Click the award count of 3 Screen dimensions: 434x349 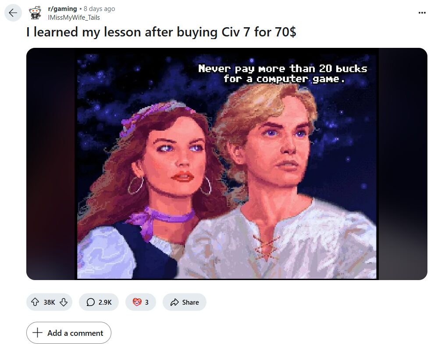(x=147, y=302)
